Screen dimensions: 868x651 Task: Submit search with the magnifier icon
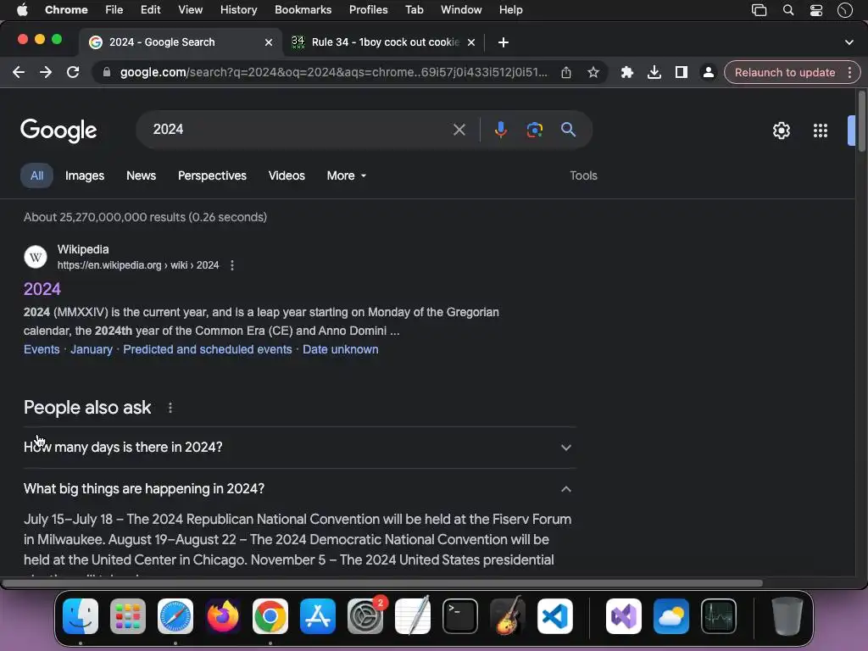[x=569, y=130]
